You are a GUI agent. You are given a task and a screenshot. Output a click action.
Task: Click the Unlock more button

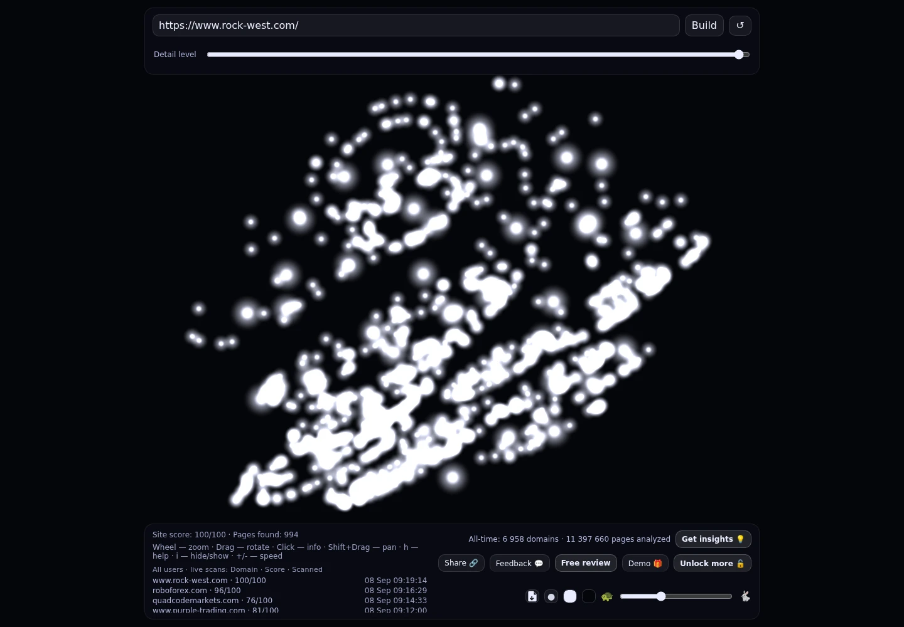tap(713, 563)
